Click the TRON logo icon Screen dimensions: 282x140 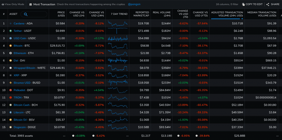pos(10,98)
